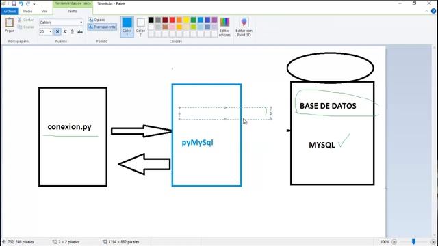Click the 'MYSQL' text on canvas
The image size is (438, 246).
pyautogui.click(x=322, y=145)
